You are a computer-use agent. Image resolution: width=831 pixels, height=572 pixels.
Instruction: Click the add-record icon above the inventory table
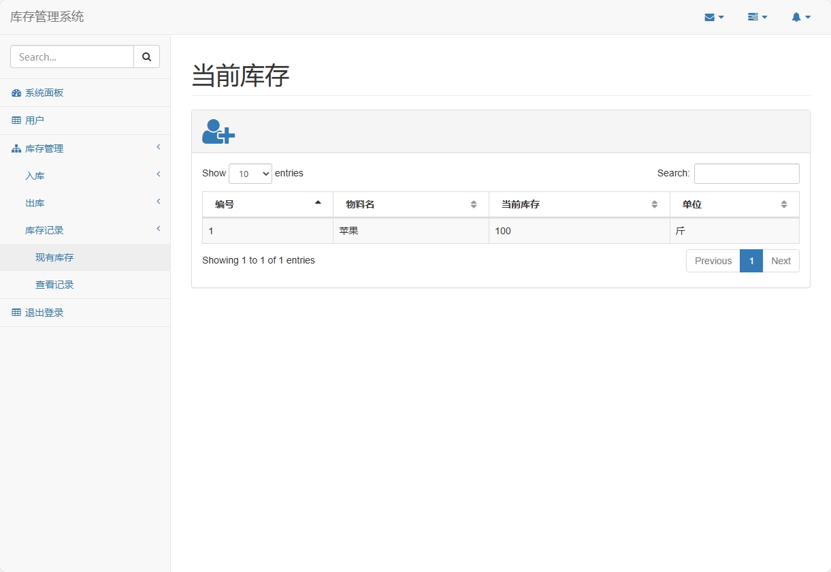click(x=217, y=131)
